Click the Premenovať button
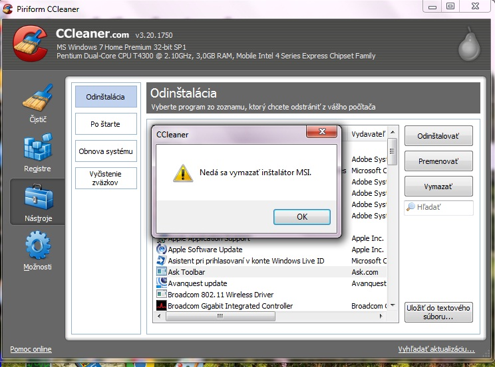The height and width of the screenshot is (367, 495). [438, 161]
